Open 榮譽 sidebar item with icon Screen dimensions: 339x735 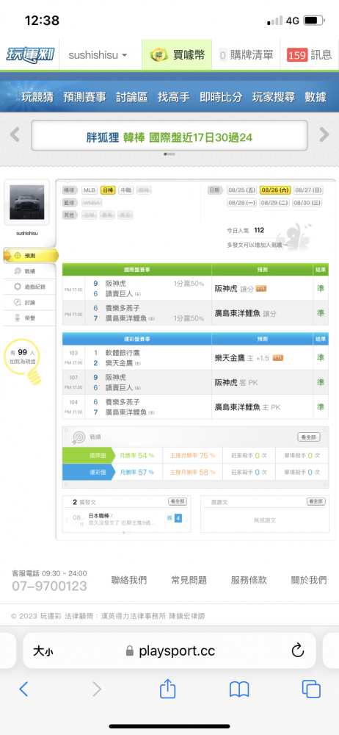28,318
